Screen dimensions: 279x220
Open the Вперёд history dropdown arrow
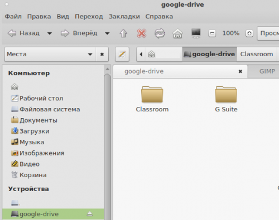[107, 33]
